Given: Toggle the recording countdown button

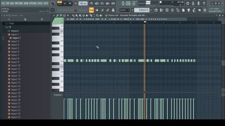Looking at the screenshot, I should click(102, 3).
